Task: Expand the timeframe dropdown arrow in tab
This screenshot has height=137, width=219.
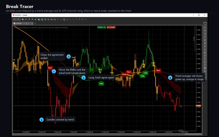Action: pyautogui.click(x=28, y=23)
